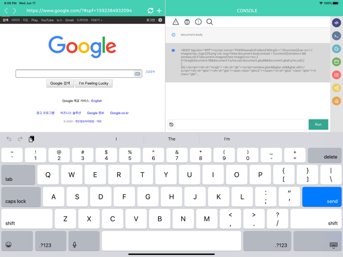Open the emoji keyboard

[17, 241]
